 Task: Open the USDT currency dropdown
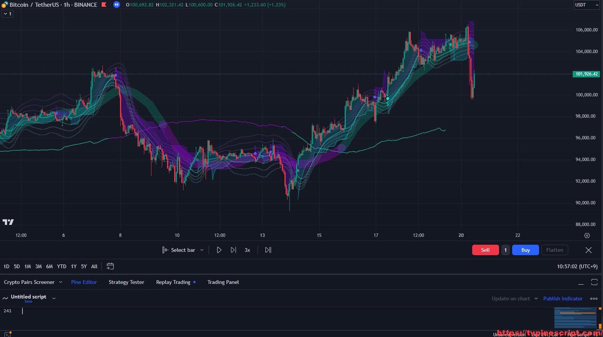pos(586,5)
